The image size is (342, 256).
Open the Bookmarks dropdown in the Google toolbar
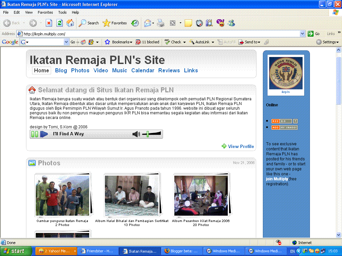(131, 42)
